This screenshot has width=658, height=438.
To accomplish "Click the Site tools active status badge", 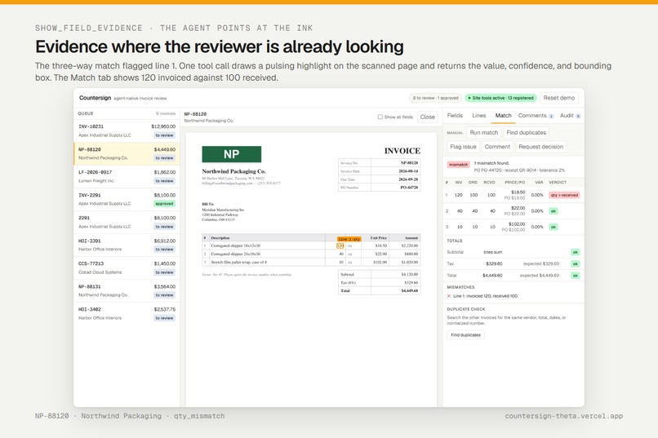I will point(500,98).
